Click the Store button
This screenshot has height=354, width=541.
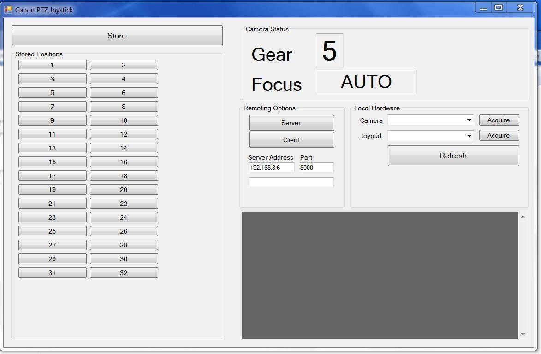point(117,36)
